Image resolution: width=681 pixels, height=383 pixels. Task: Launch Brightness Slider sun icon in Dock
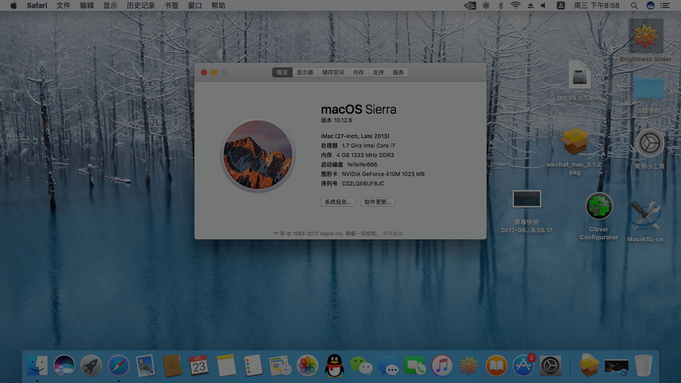point(469,366)
